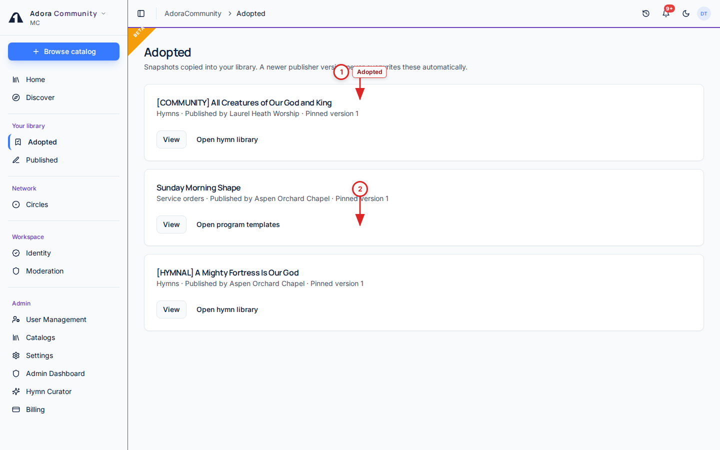Viewport: 720px width, 450px height.
Task: Click the Published pencil icon
Action: (16, 160)
